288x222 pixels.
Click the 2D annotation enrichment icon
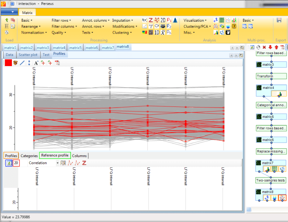point(163,20)
